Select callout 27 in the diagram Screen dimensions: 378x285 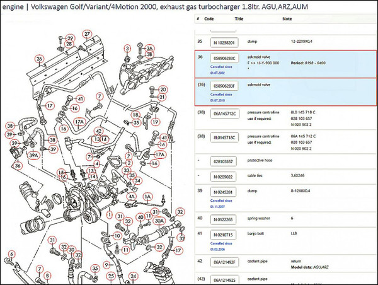86,33
